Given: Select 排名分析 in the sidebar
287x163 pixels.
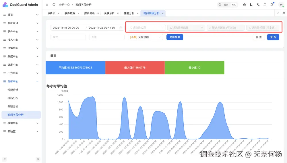Looking at the screenshot, I should [x=13, y=98].
